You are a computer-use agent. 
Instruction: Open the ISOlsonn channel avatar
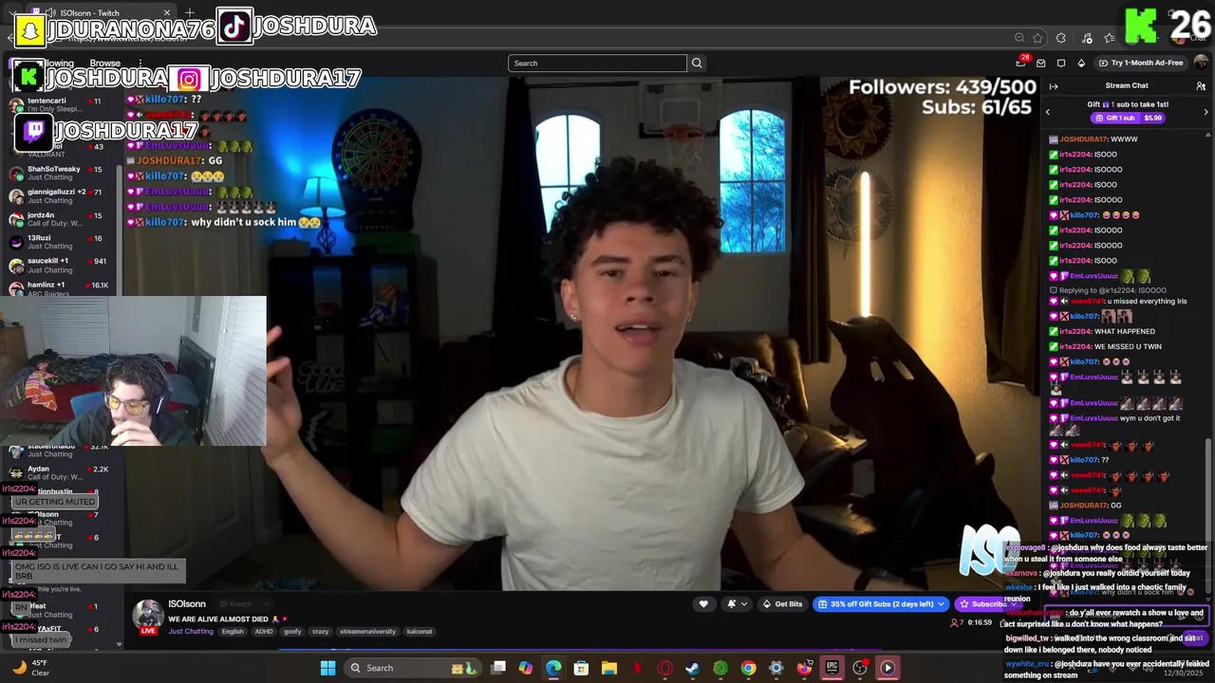[147, 616]
